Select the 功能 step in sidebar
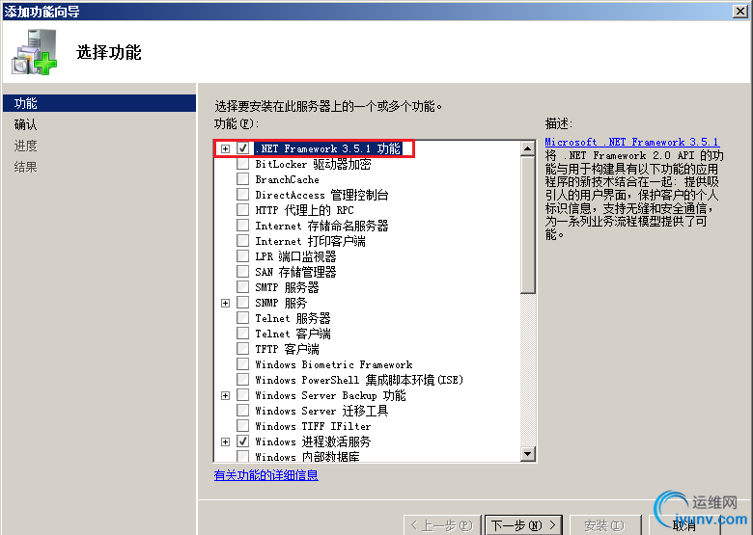Image resolution: width=753 pixels, height=535 pixels. [x=98, y=103]
